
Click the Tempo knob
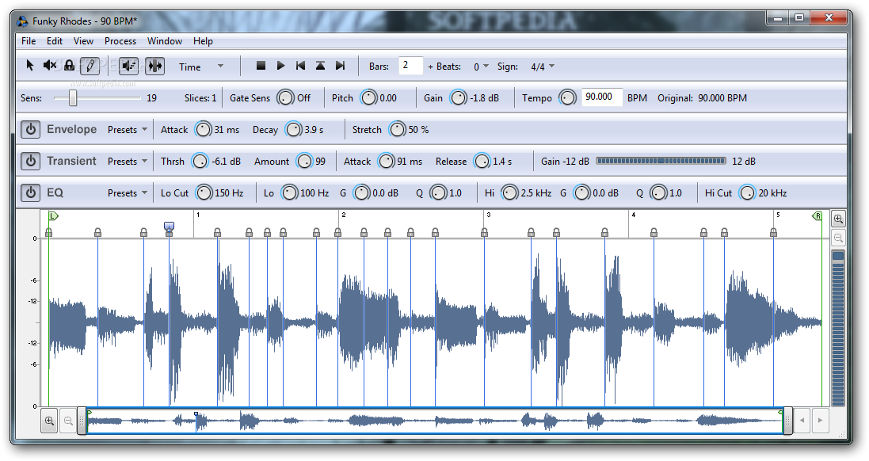[x=567, y=98]
